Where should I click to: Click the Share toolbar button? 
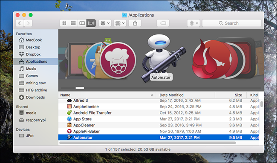pos(135,23)
